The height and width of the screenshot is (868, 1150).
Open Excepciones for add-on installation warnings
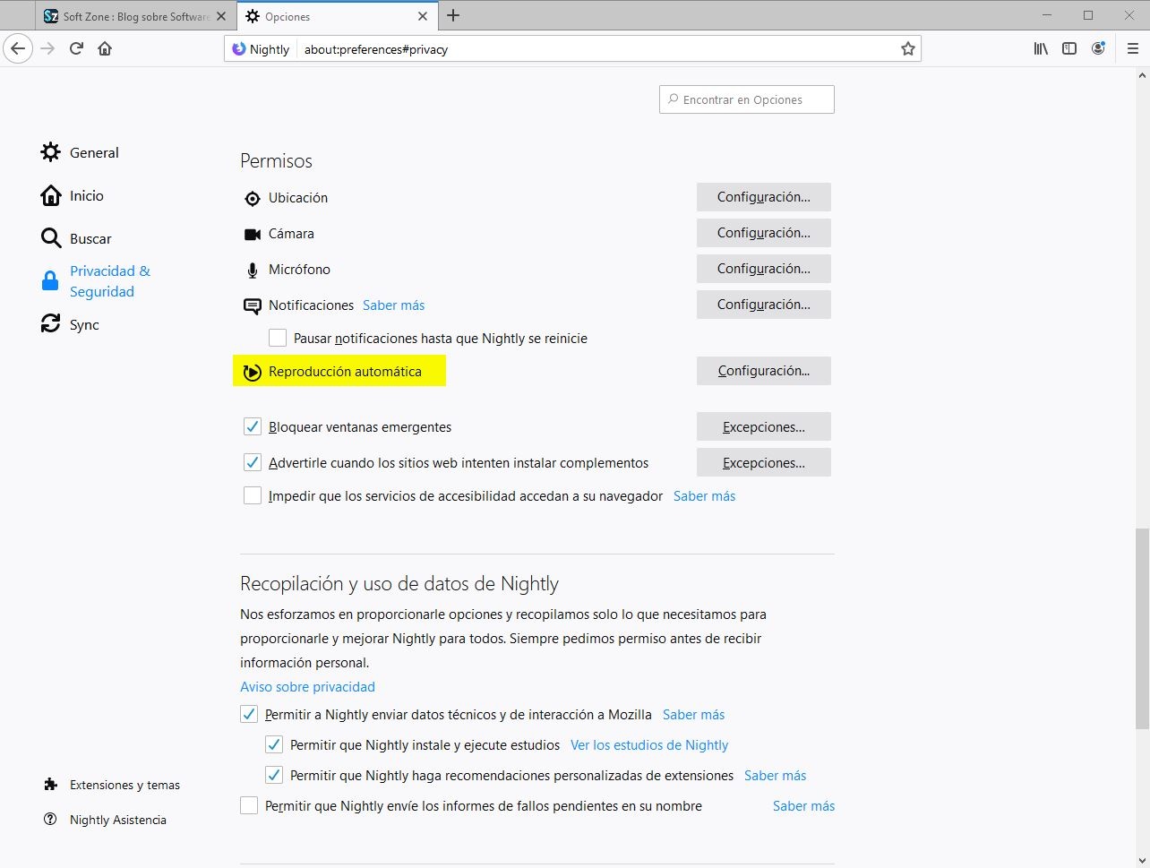pyautogui.click(x=764, y=462)
